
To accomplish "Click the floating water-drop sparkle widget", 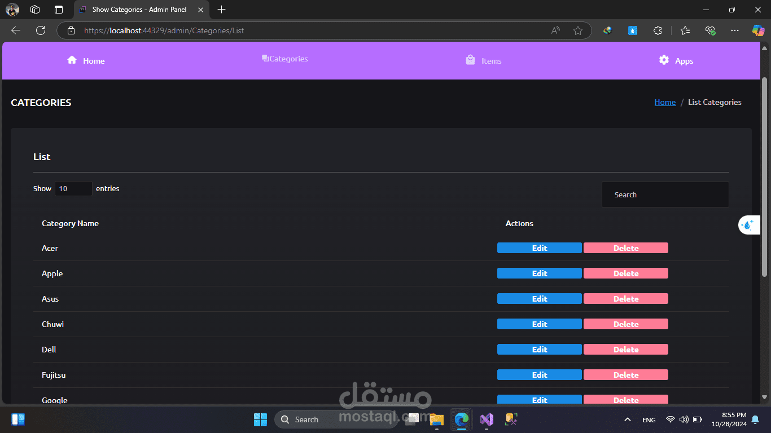I will [748, 225].
